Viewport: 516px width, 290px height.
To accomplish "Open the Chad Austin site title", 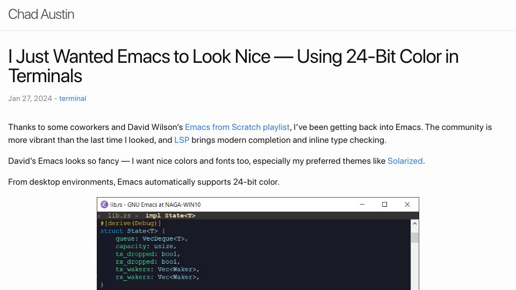I will 41,14.
